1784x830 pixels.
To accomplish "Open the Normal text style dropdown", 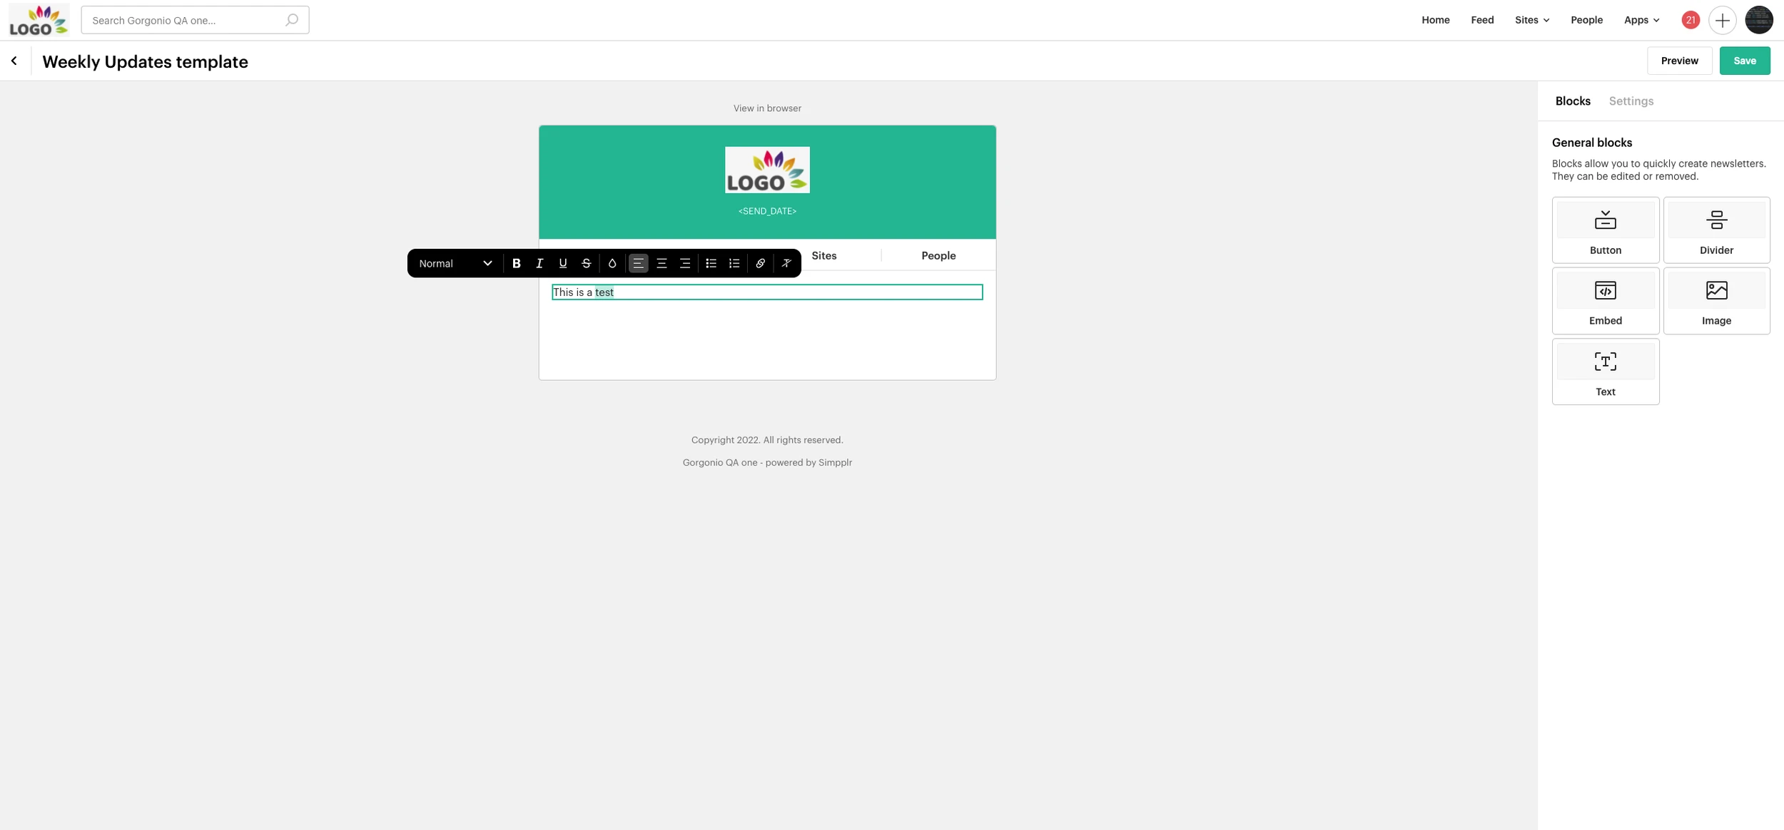I will (455, 263).
